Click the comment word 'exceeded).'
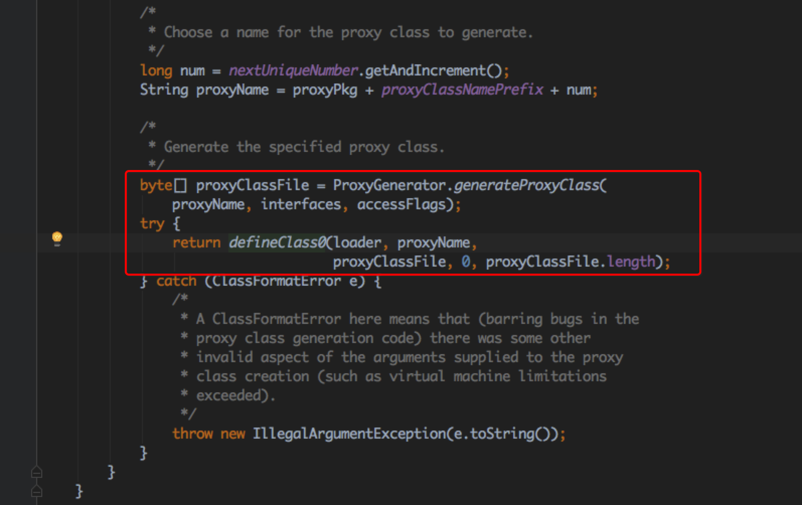This screenshot has width=802, height=505. [235, 395]
